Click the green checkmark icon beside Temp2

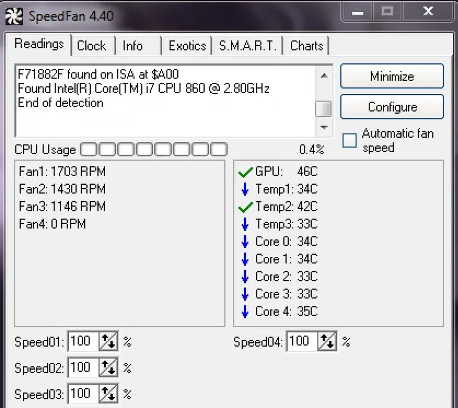point(246,207)
